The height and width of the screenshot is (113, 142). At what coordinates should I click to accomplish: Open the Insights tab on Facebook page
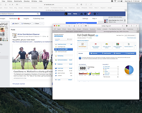point(26,19)
